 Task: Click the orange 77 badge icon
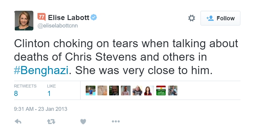pos(41,17)
